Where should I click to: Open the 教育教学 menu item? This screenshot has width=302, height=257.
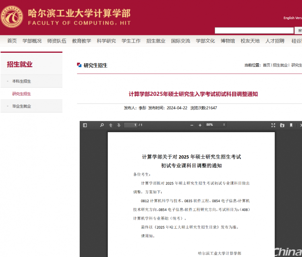tap(81, 41)
